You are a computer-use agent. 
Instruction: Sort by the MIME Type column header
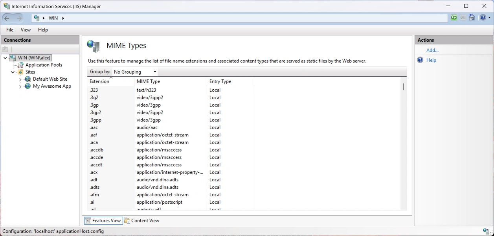point(171,81)
